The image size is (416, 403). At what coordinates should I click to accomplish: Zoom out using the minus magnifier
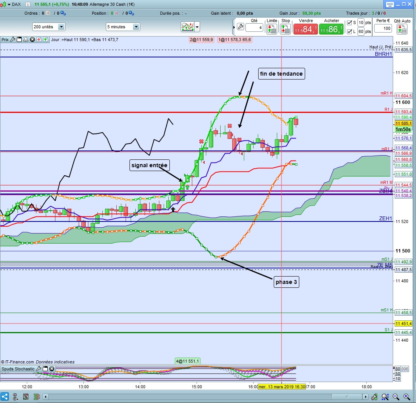396,397
